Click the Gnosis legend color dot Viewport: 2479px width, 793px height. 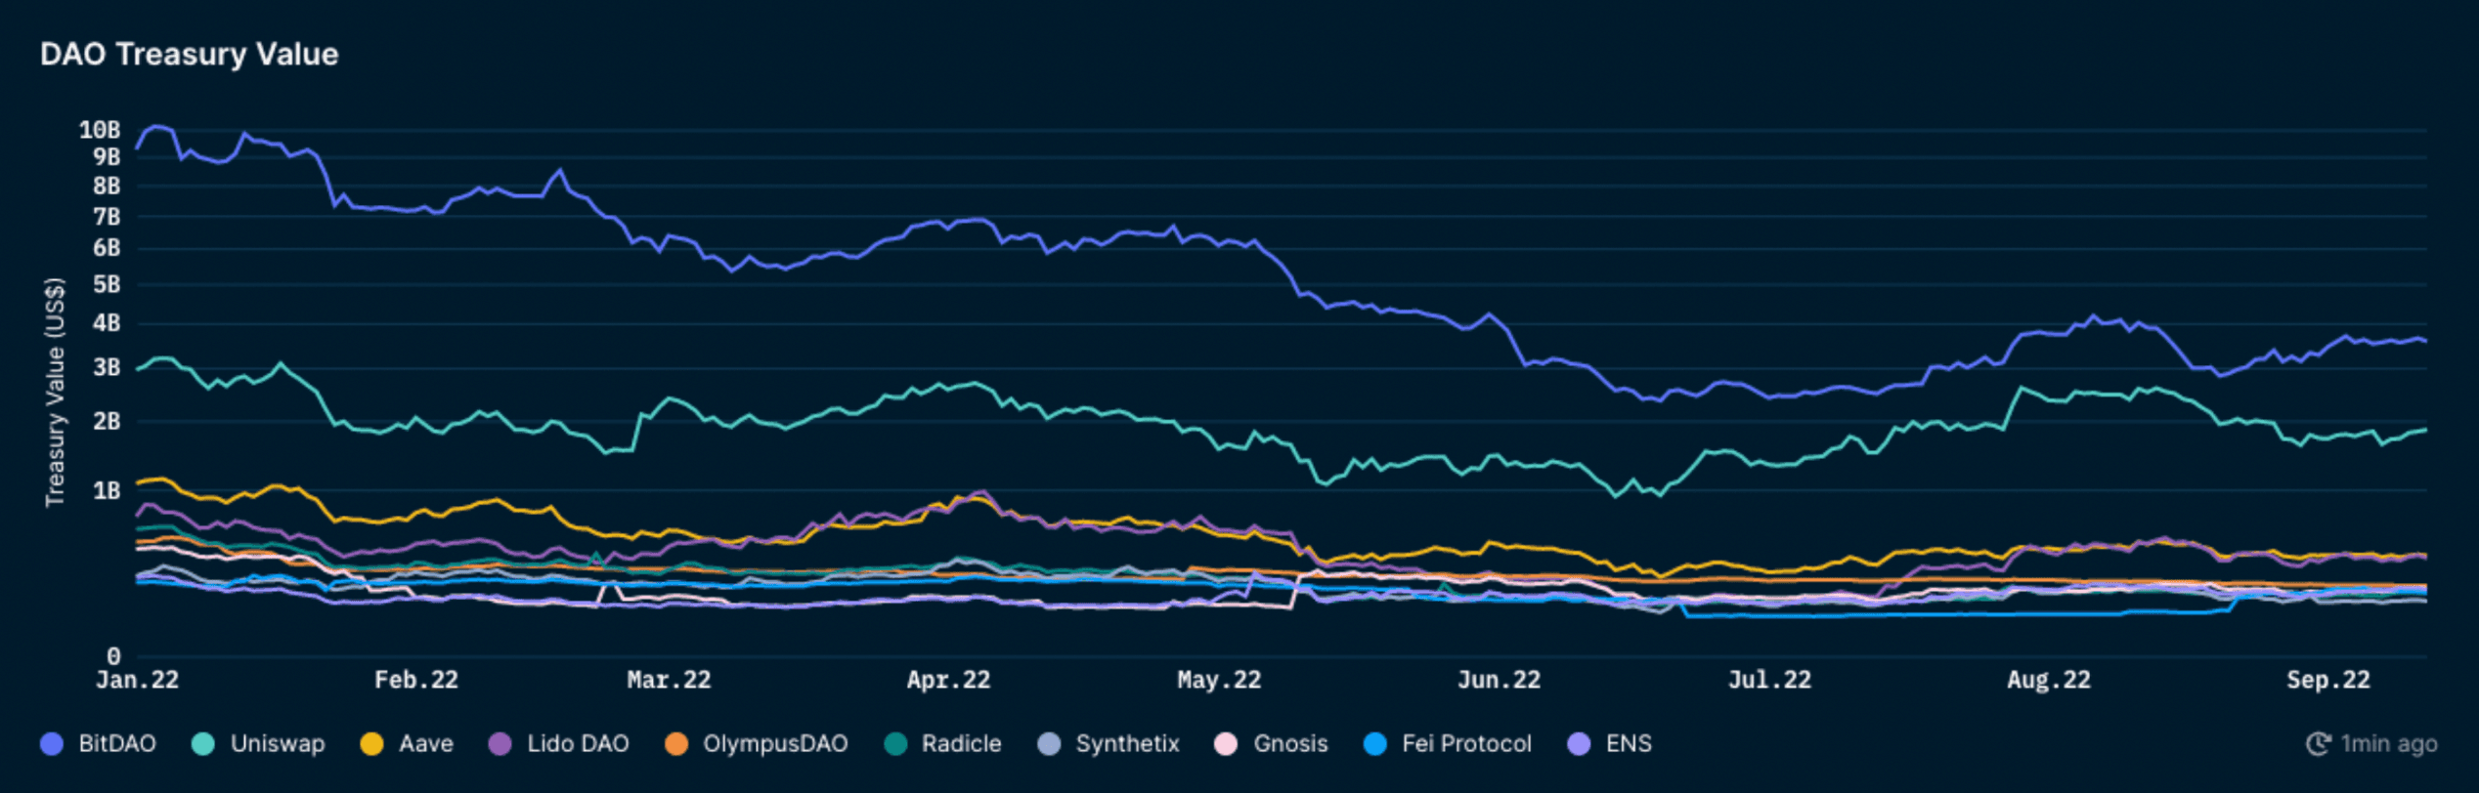click(1226, 744)
